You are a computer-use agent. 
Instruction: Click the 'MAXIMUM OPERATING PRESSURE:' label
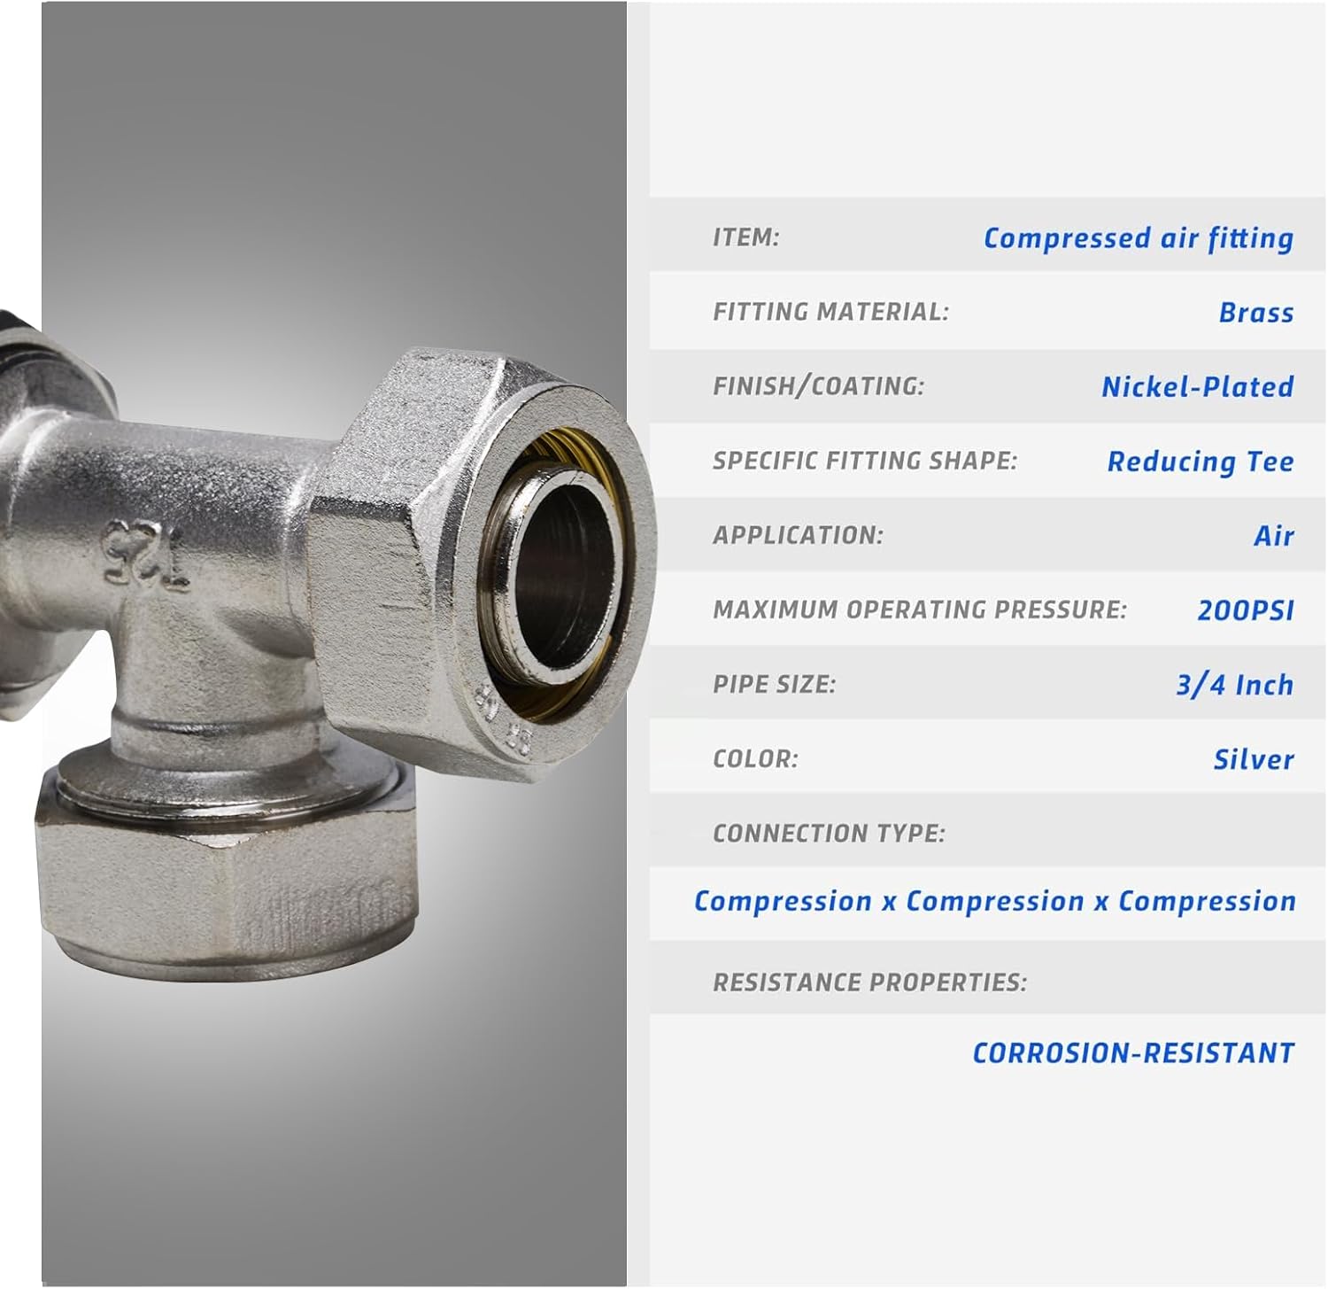pyautogui.click(x=920, y=610)
